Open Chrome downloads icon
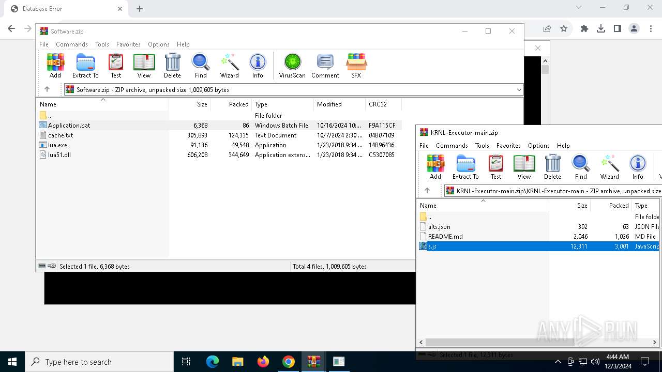The width and height of the screenshot is (662, 372). (x=600, y=29)
